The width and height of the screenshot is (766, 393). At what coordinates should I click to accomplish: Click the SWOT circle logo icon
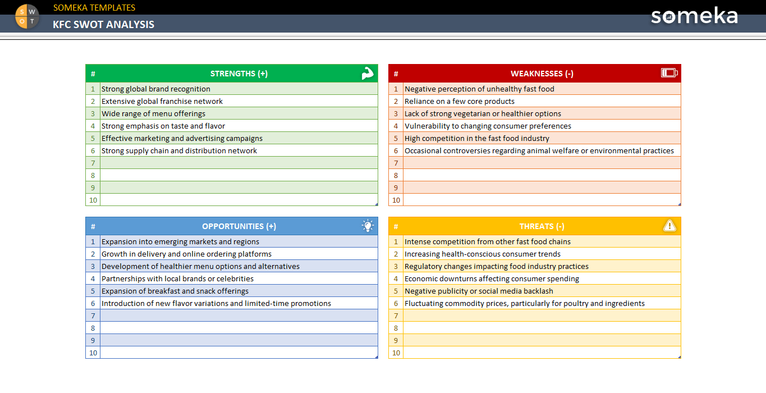coord(27,16)
